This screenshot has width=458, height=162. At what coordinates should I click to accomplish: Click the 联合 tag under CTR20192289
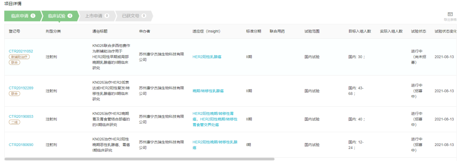pos(14,94)
